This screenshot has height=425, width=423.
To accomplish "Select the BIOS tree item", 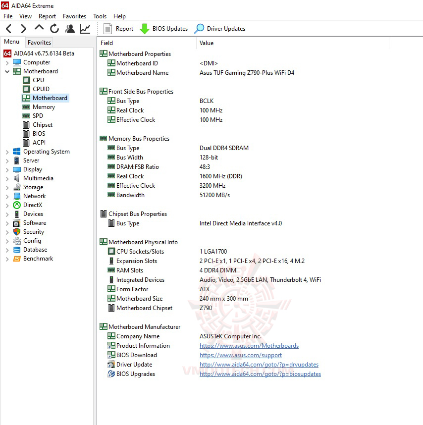I will [x=39, y=134].
